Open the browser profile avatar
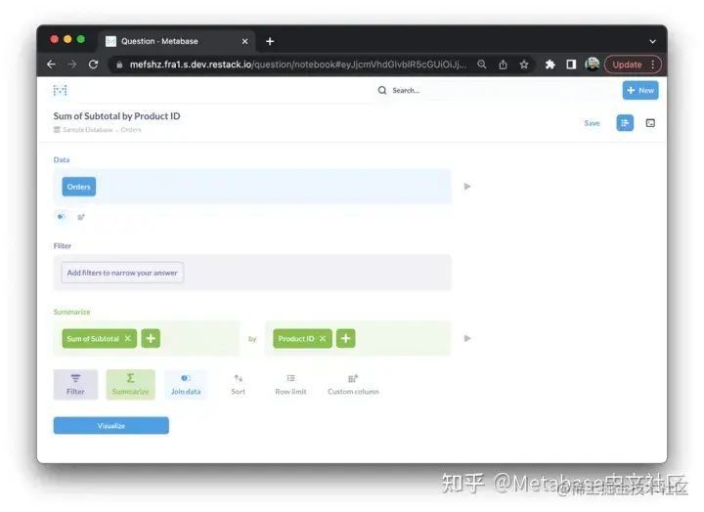The image size is (704, 512). tap(593, 64)
